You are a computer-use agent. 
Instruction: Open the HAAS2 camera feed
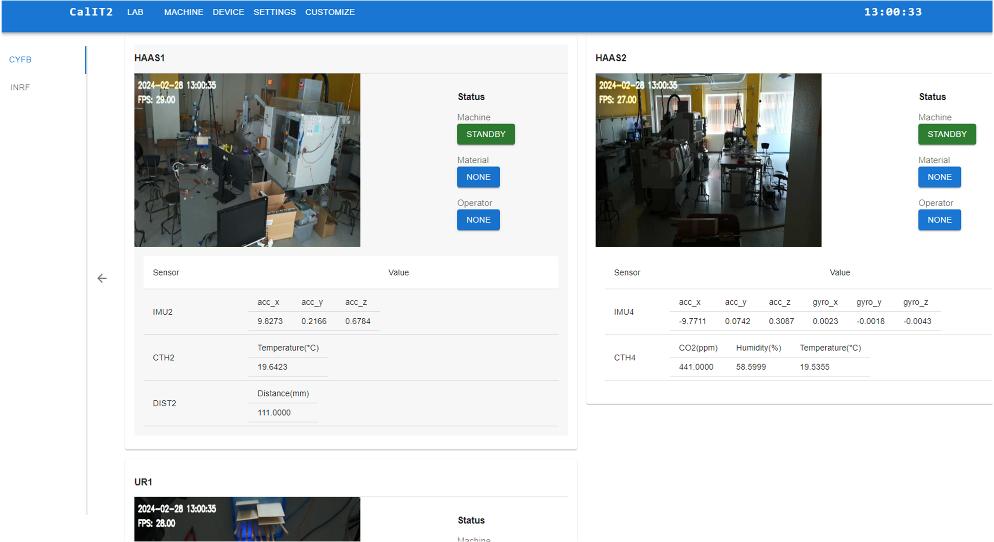pyautogui.click(x=709, y=160)
